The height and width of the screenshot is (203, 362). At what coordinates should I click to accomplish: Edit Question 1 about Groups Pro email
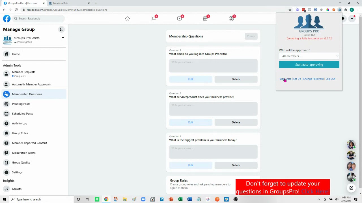191,79
